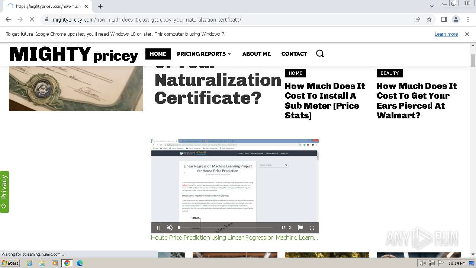Screen dimensions: 476x268
Task: Open the network tray icon
Action: point(432,263)
